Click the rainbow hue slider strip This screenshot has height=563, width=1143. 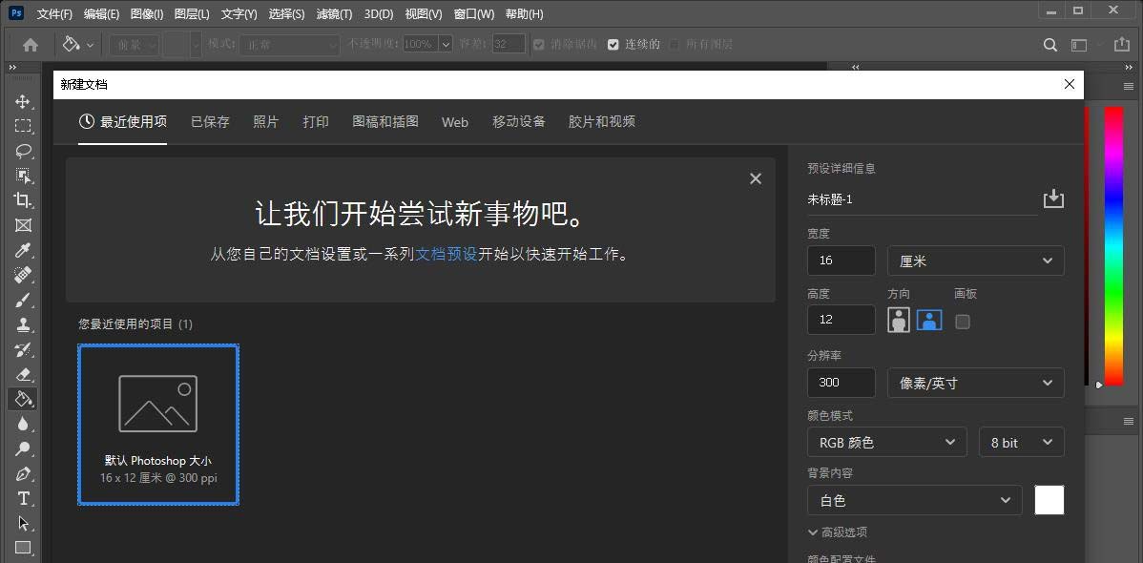click(x=1113, y=246)
